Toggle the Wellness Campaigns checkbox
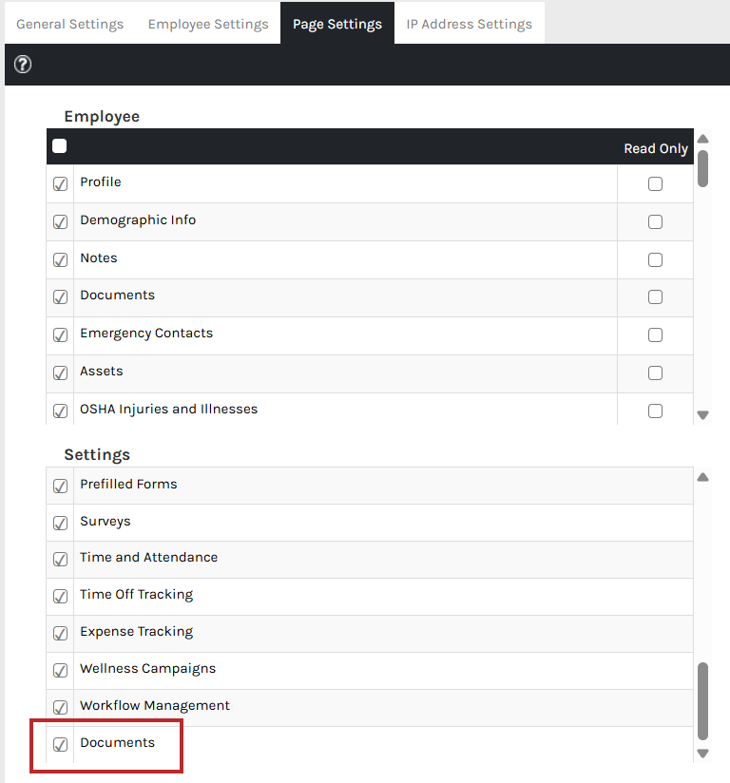Viewport: 730px width, 783px height. coord(61,670)
